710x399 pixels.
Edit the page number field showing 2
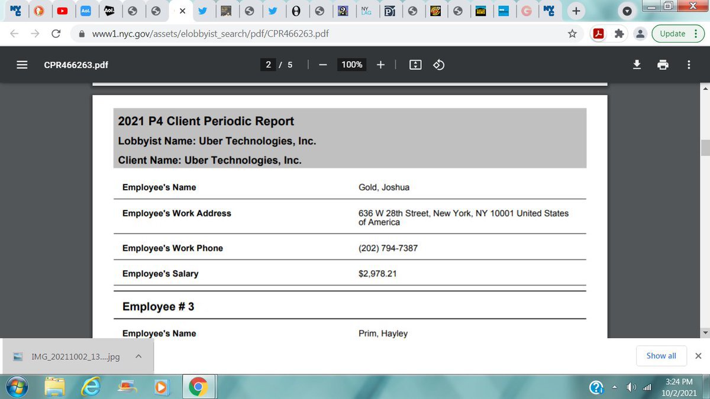269,65
